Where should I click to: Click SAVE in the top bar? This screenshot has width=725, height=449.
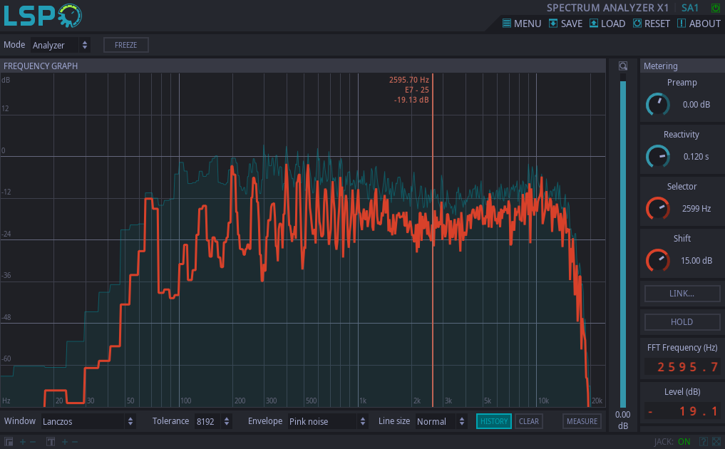pos(565,24)
